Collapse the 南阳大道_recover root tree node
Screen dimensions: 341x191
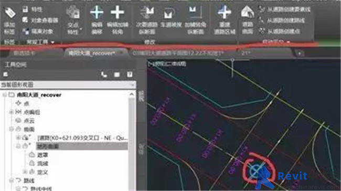point(5,95)
